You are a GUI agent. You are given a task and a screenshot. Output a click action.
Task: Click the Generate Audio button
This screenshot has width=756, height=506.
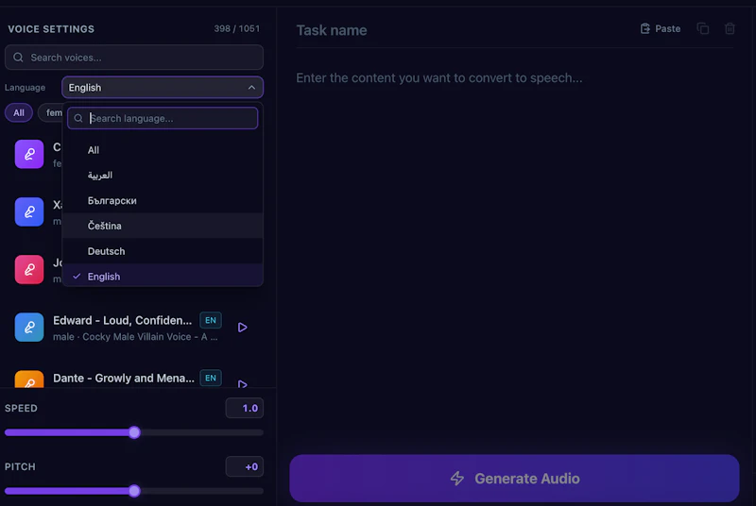tap(514, 478)
